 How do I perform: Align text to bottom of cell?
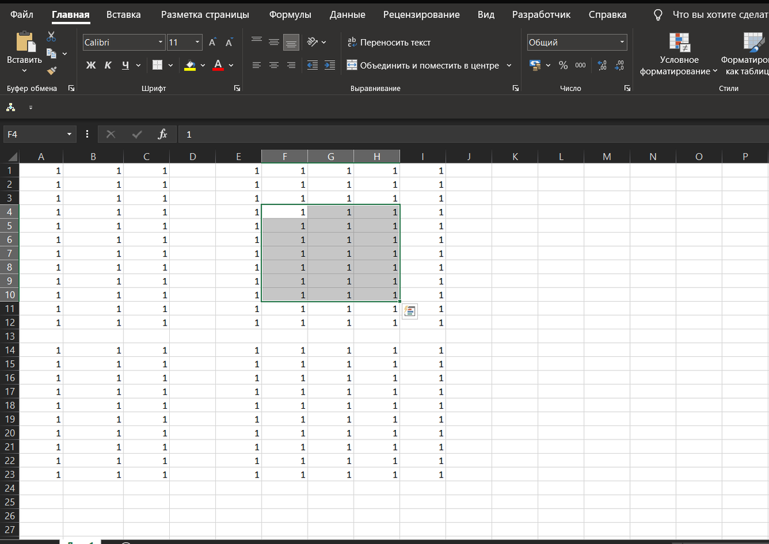(x=291, y=42)
